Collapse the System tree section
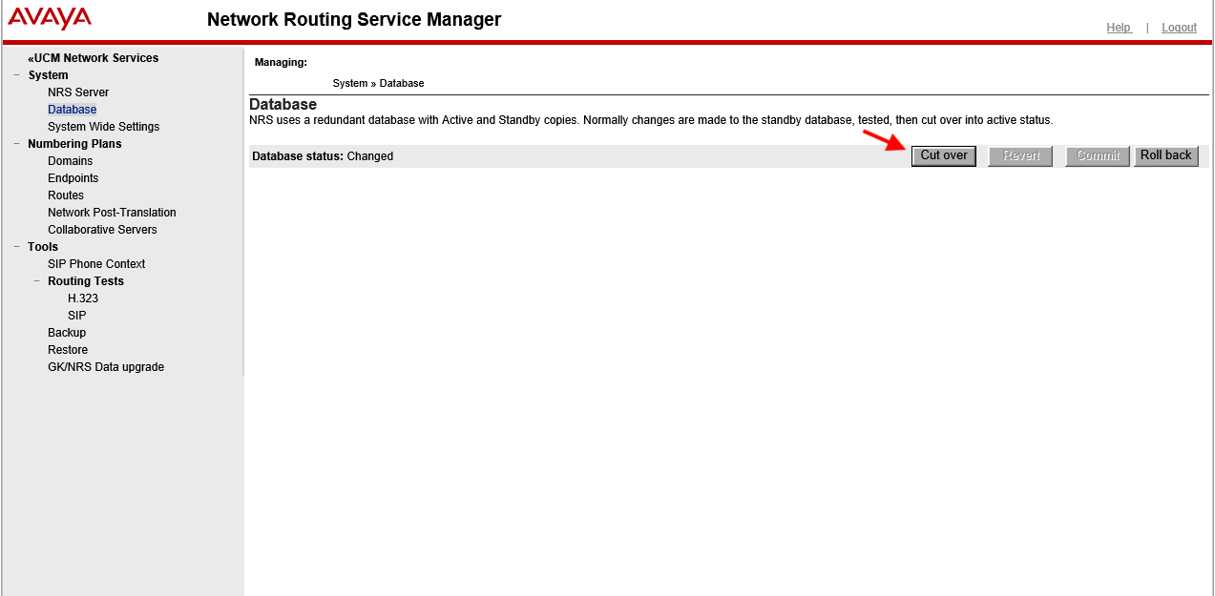 [x=17, y=75]
